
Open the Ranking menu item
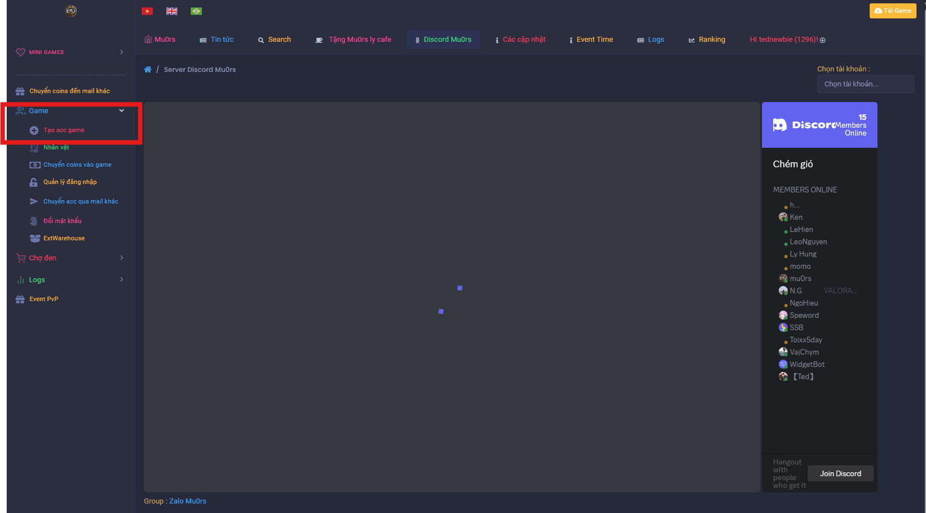(707, 39)
